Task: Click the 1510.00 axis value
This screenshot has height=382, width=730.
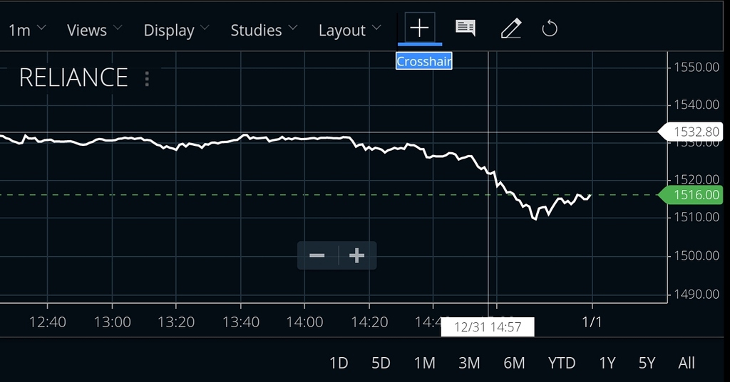Action: tap(696, 218)
